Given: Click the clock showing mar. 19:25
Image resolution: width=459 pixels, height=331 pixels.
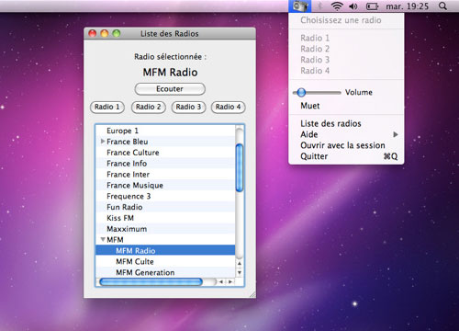Looking at the screenshot, I should point(408,6).
